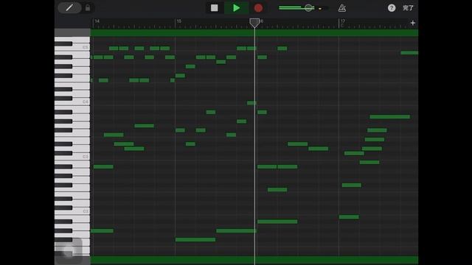Adjust the master volume slider knob

tap(308, 8)
